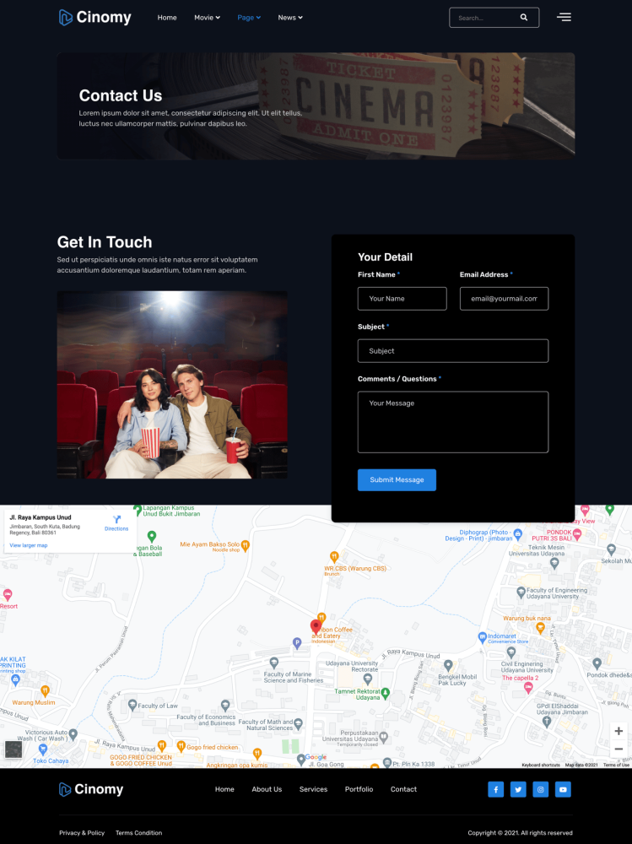Expand the Movie dropdown menu
Viewport: 632px width, 844px height.
click(207, 18)
